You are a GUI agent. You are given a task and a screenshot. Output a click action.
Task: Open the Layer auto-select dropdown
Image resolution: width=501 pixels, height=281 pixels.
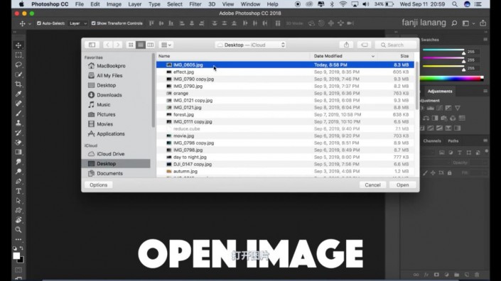[x=77, y=23]
